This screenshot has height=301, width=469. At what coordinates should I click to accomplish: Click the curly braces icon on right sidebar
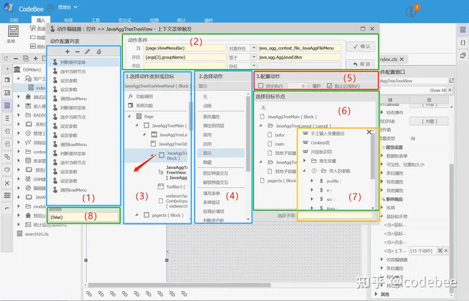click(x=462, y=42)
